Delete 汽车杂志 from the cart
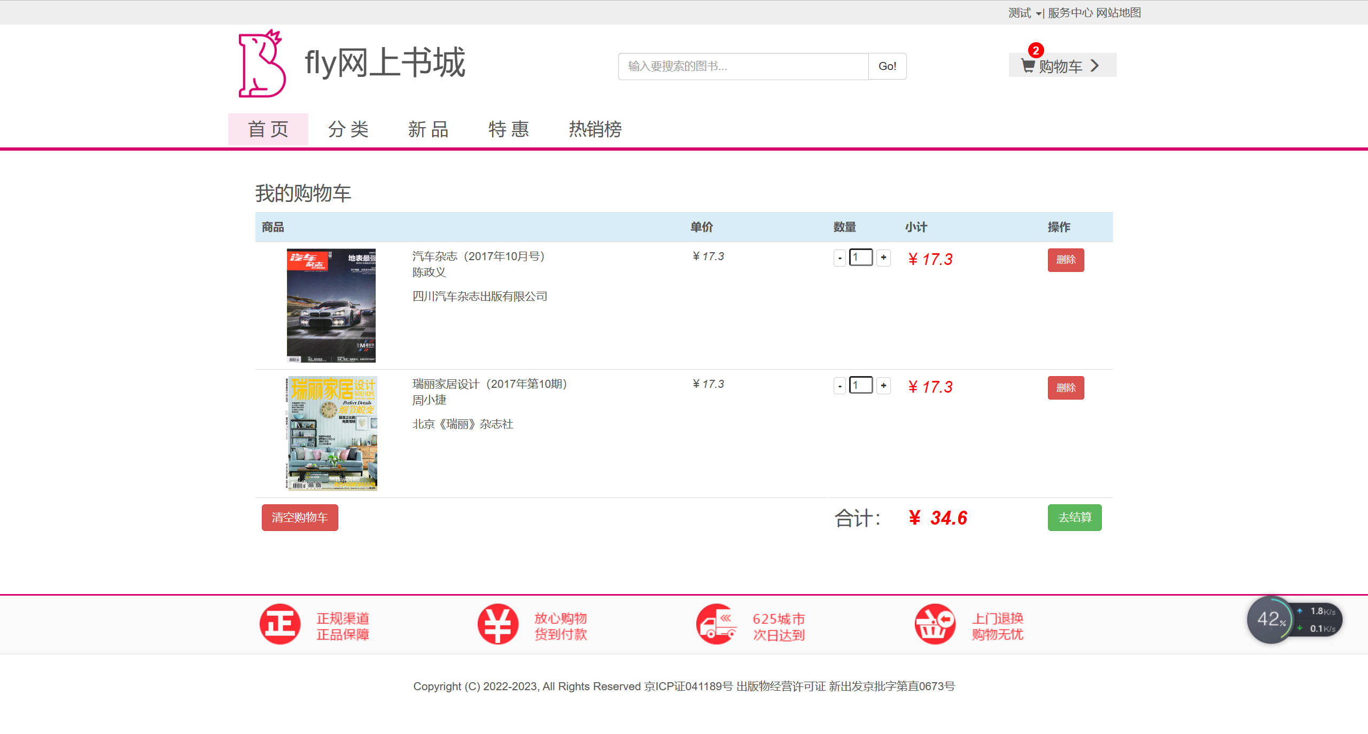This screenshot has height=734, width=1368. coord(1066,260)
